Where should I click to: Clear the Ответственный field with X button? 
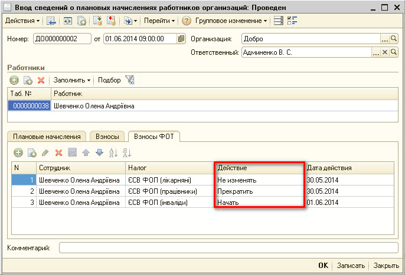pos(386,52)
